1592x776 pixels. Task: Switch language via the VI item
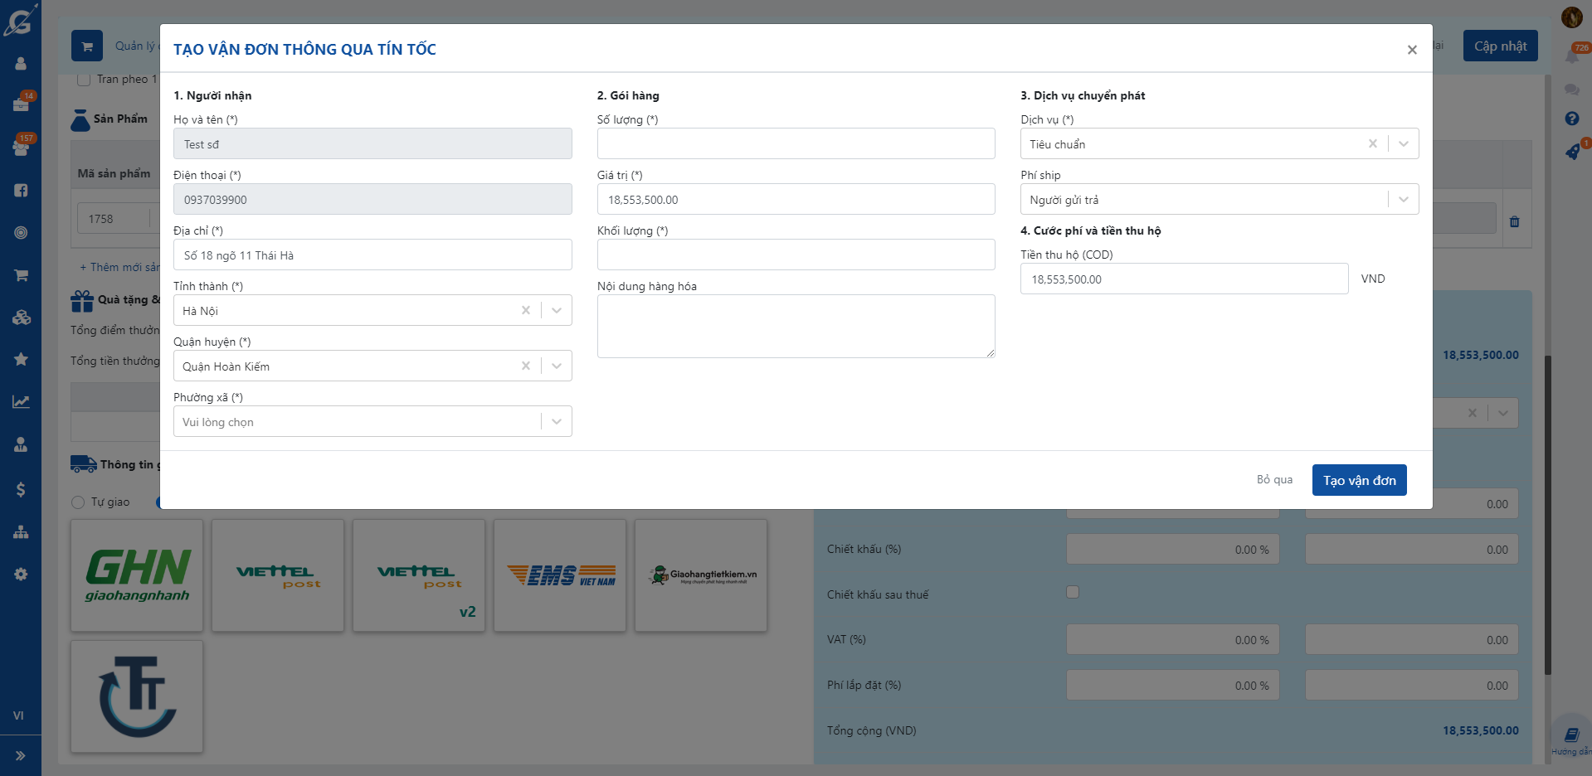click(18, 715)
